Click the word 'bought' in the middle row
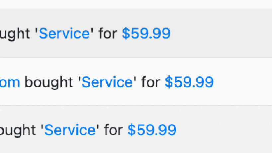The width and height of the screenshot is (272, 153). click(x=49, y=82)
